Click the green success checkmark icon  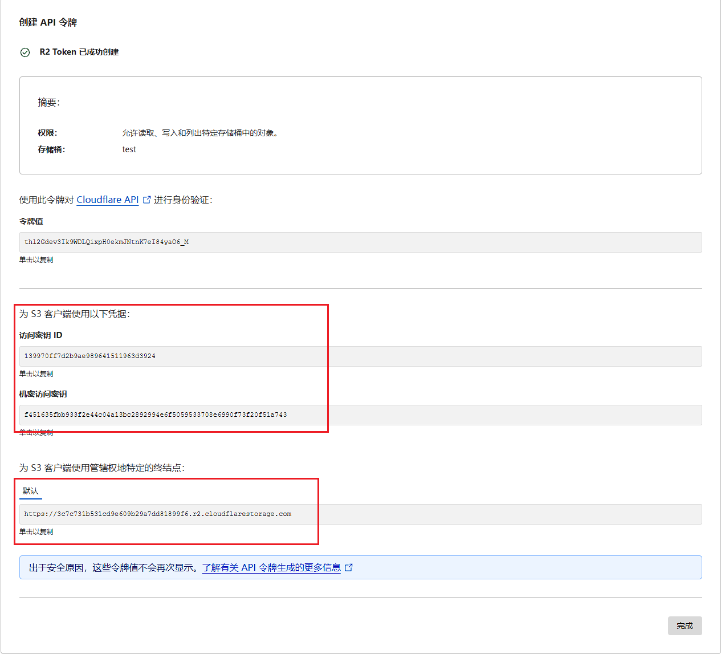pos(25,52)
